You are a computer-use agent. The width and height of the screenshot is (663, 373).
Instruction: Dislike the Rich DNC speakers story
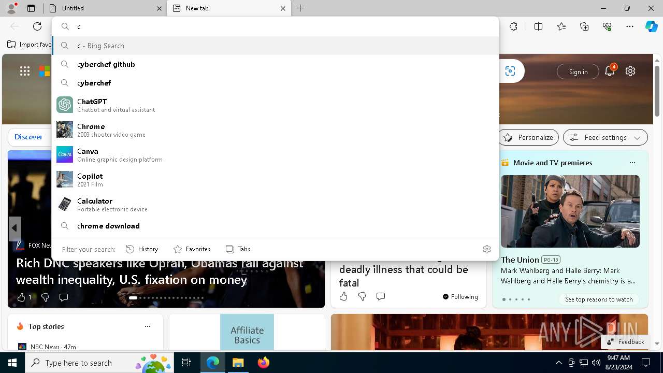45,297
